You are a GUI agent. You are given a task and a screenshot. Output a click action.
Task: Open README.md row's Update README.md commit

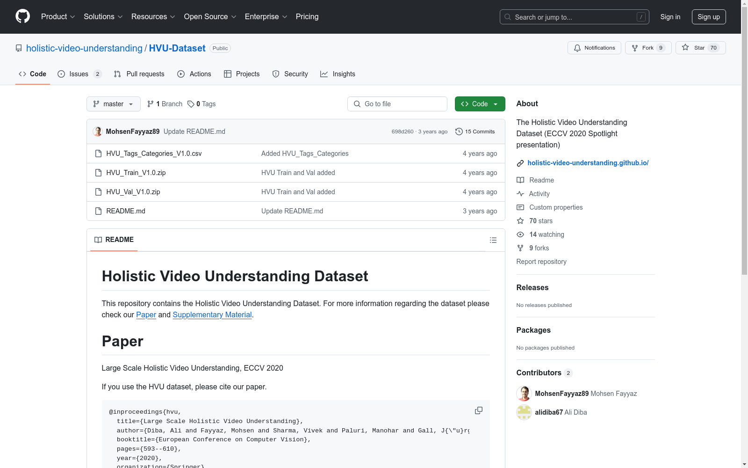click(x=292, y=211)
